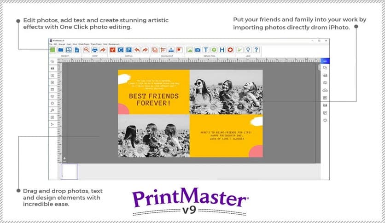Screen dimensions: 385x223
Task: Click the highlighted blue tab atop the right sidebar
Action: (x=325, y=61)
